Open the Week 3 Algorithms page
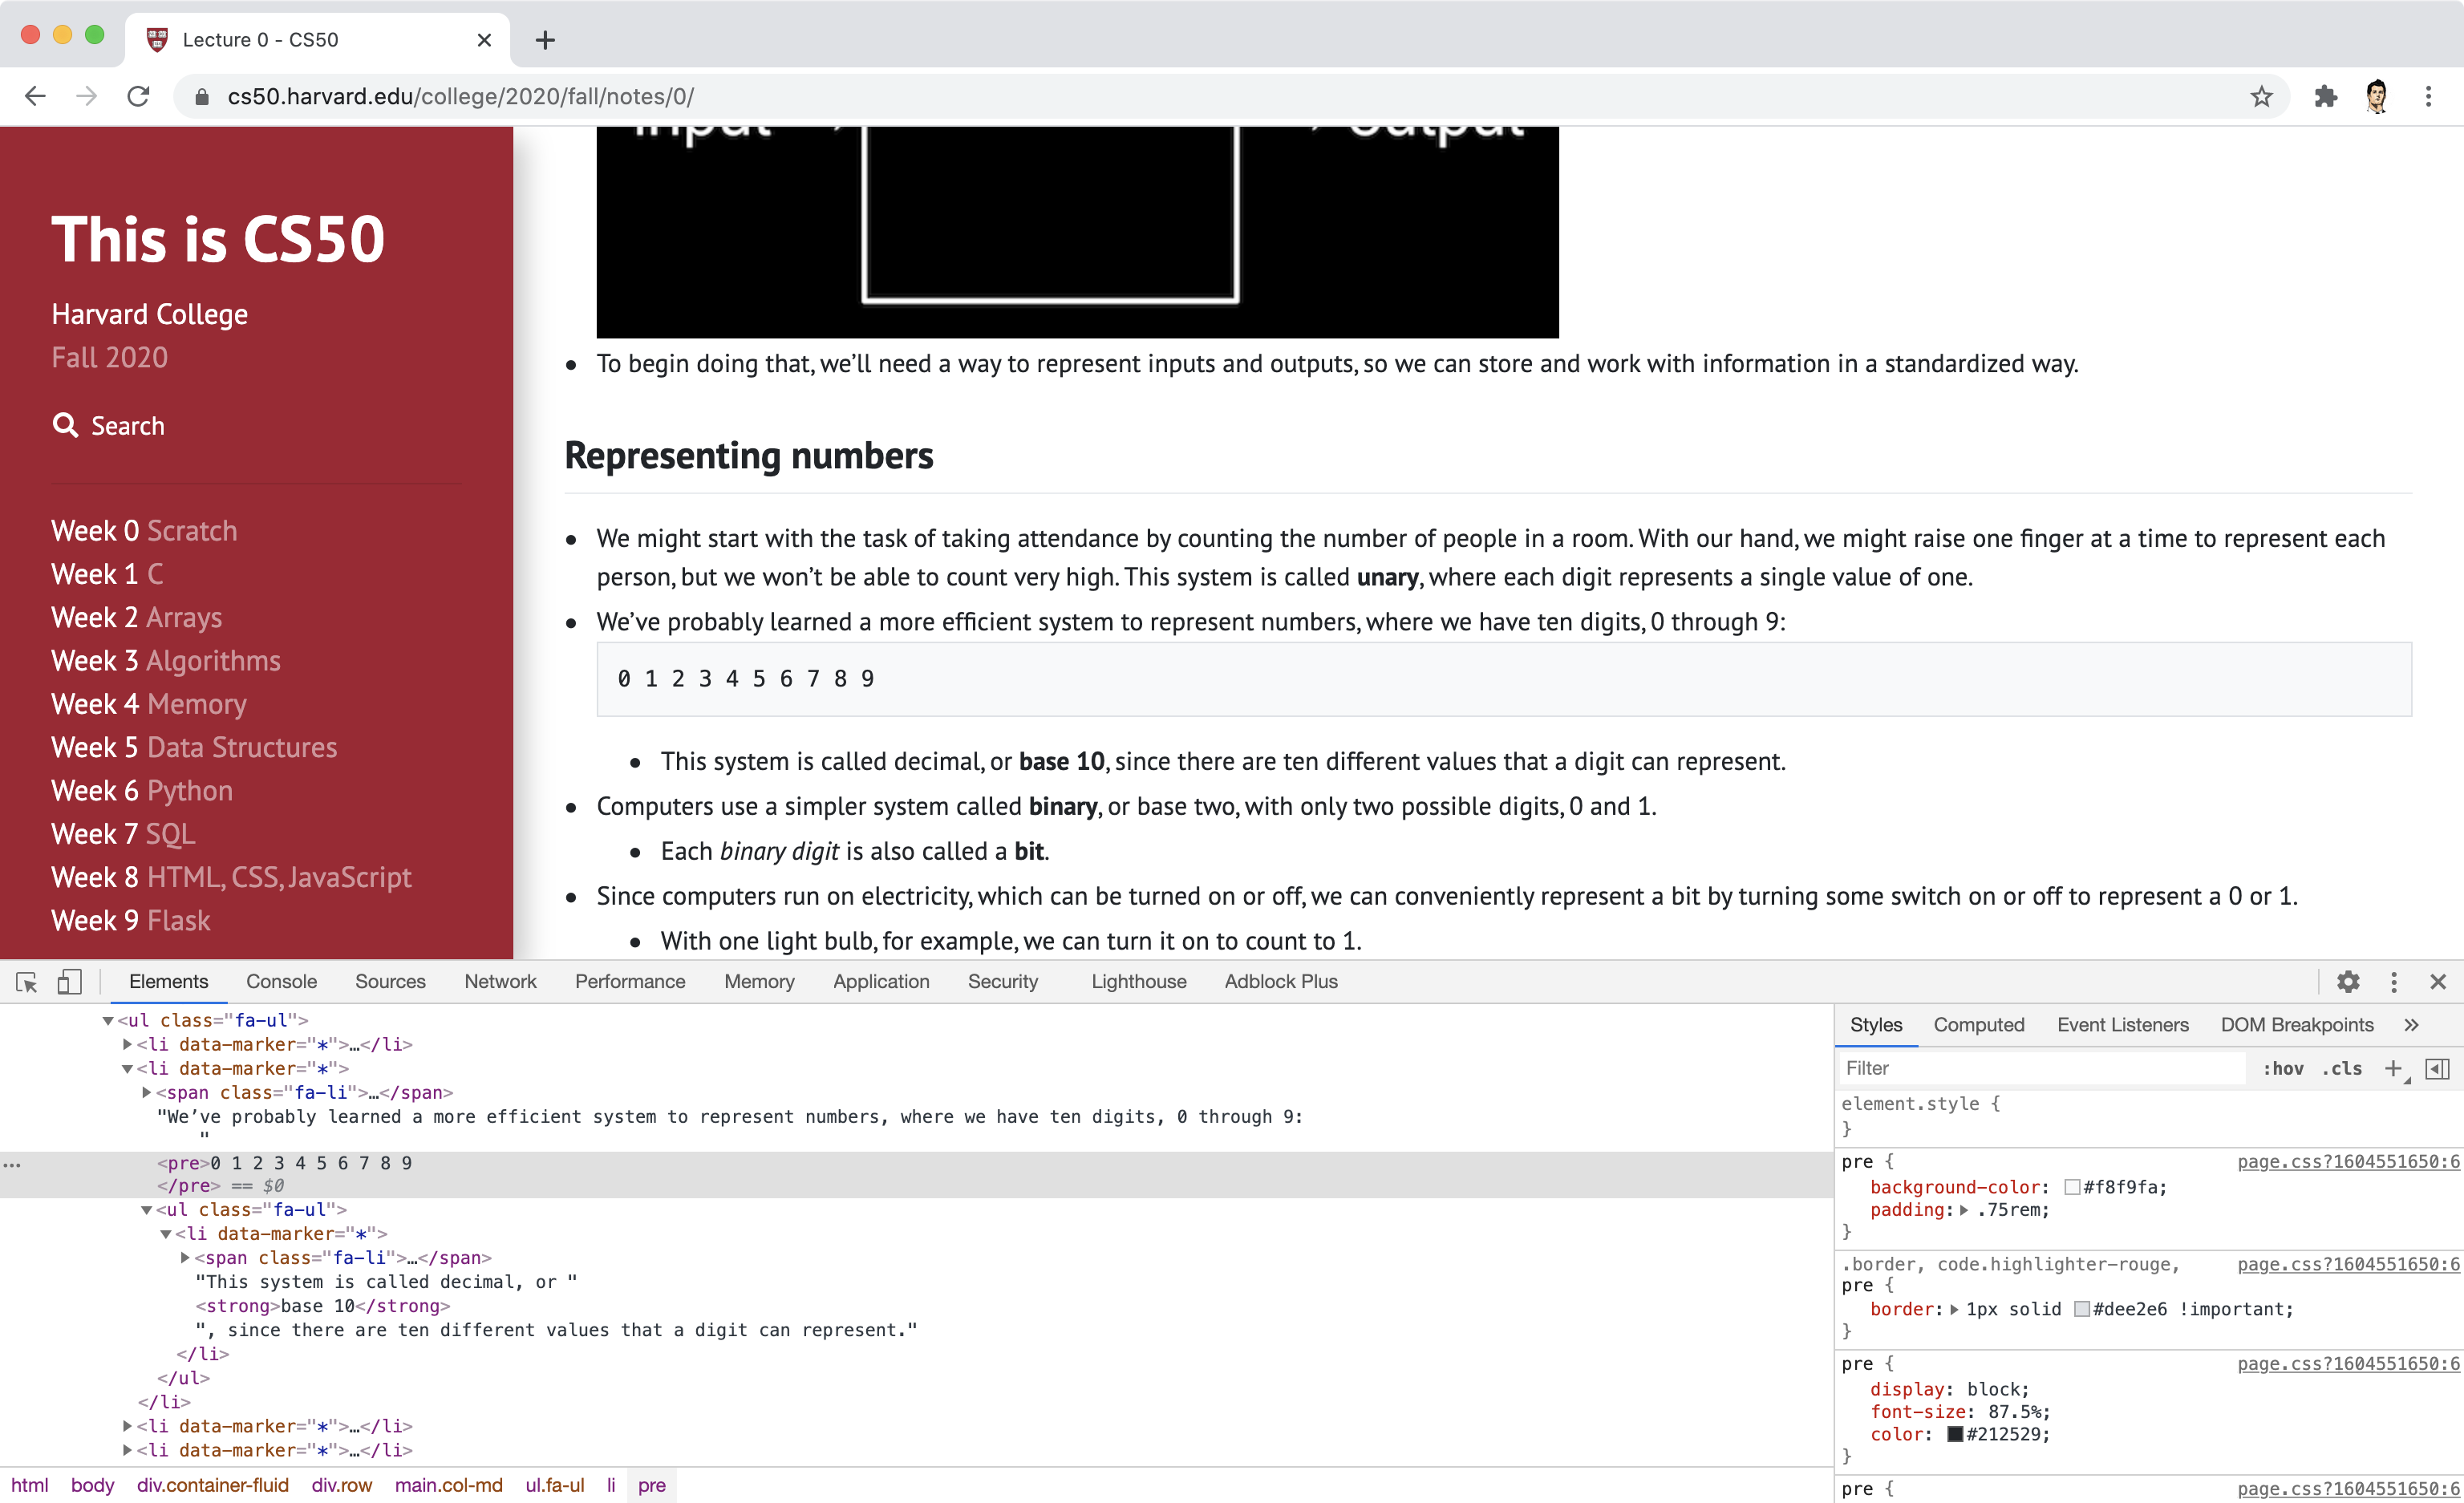 165,660
